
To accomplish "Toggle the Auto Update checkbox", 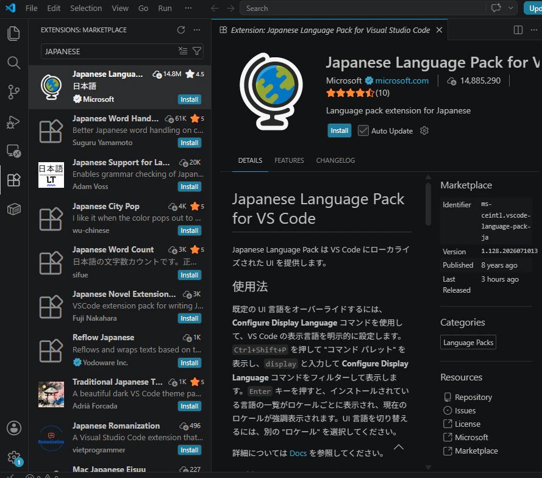I will pos(363,130).
